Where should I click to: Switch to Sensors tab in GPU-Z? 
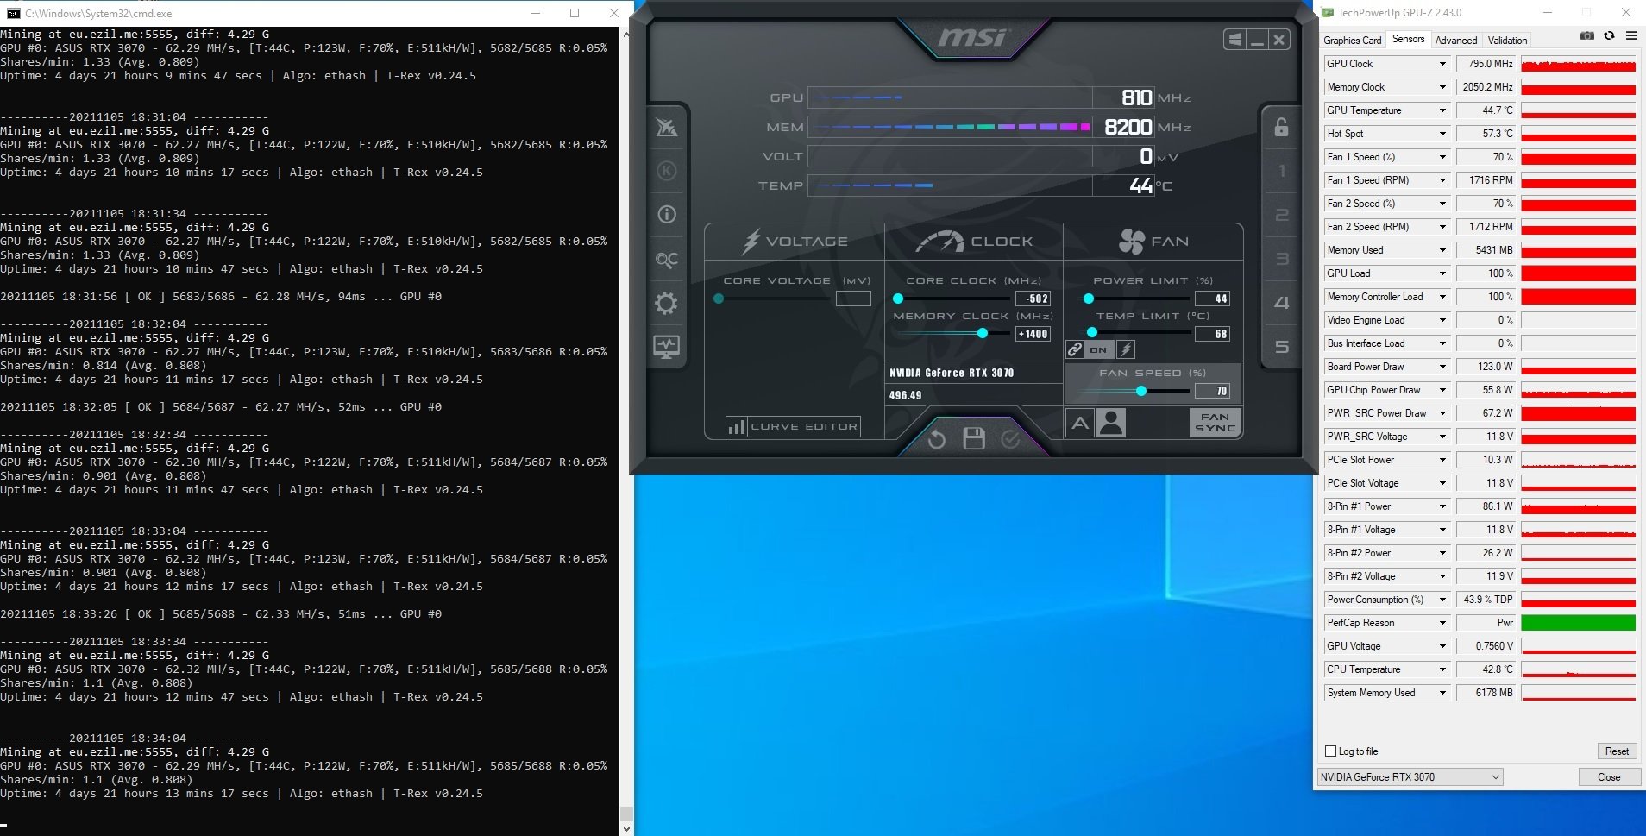[x=1408, y=39]
